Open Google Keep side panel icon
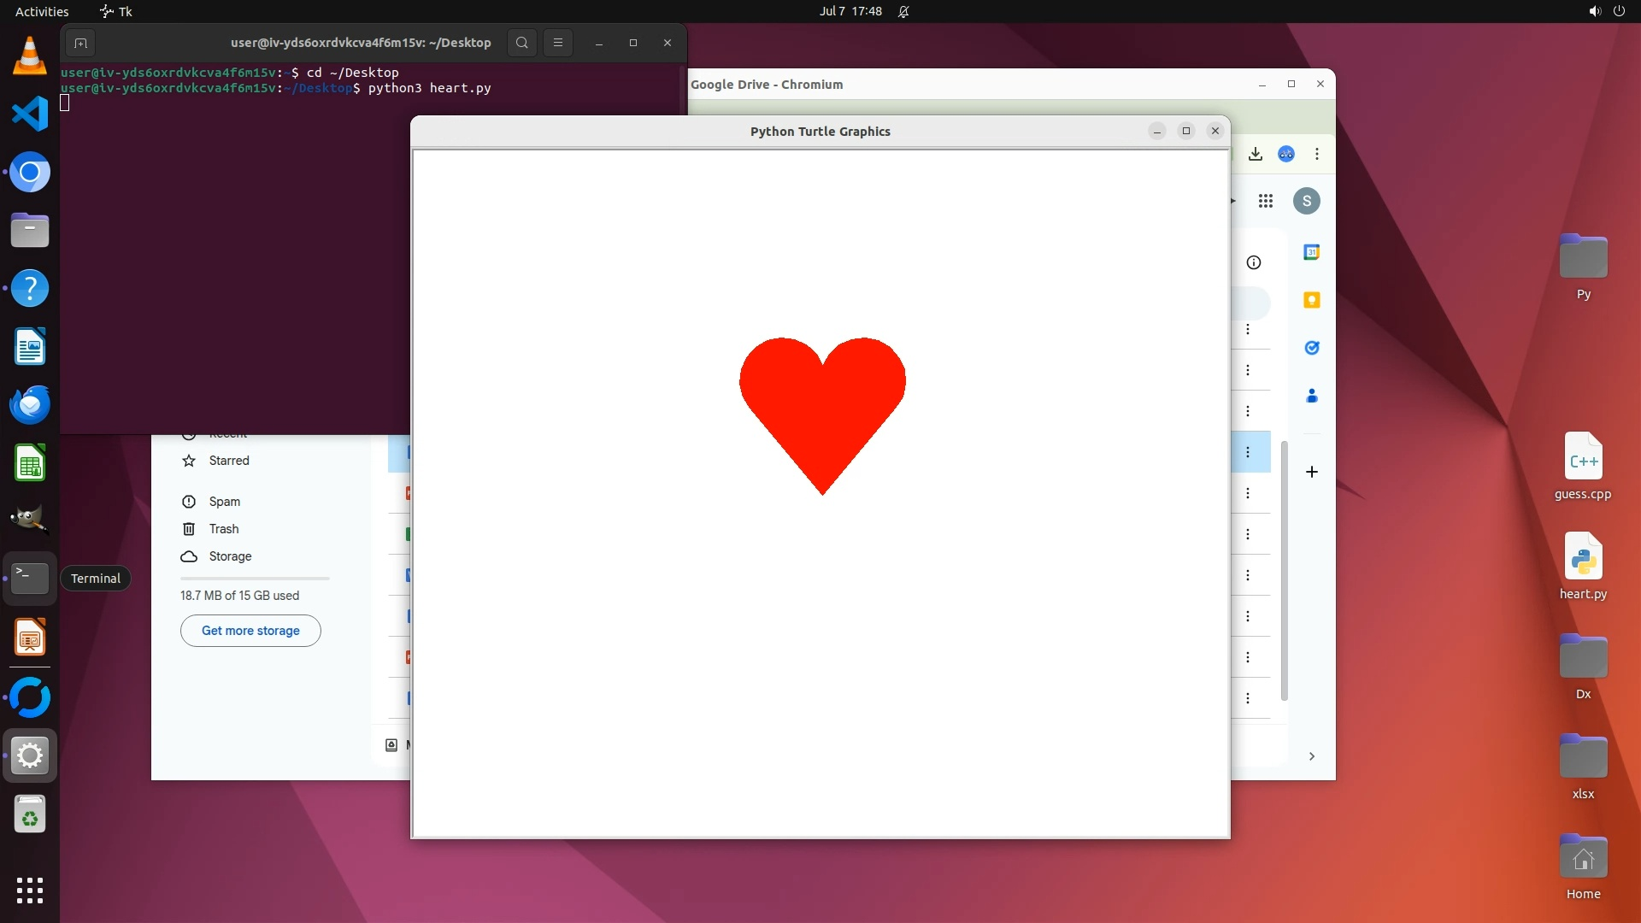The height and width of the screenshot is (923, 1641). [x=1311, y=300]
